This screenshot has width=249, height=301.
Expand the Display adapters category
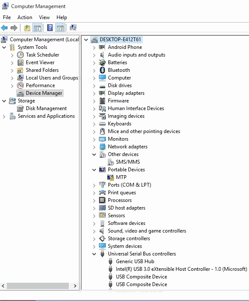pyautogui.click(x=94, y=93)
